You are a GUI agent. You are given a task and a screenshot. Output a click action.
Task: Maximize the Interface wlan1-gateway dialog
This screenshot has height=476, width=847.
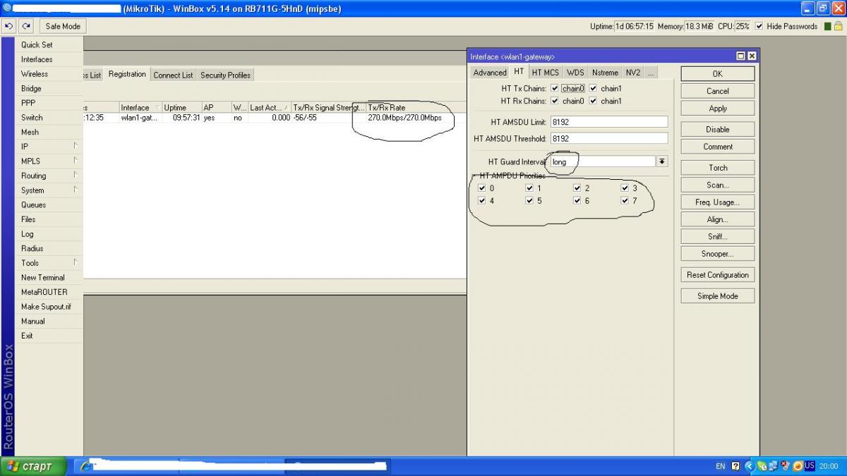[740, 56]
